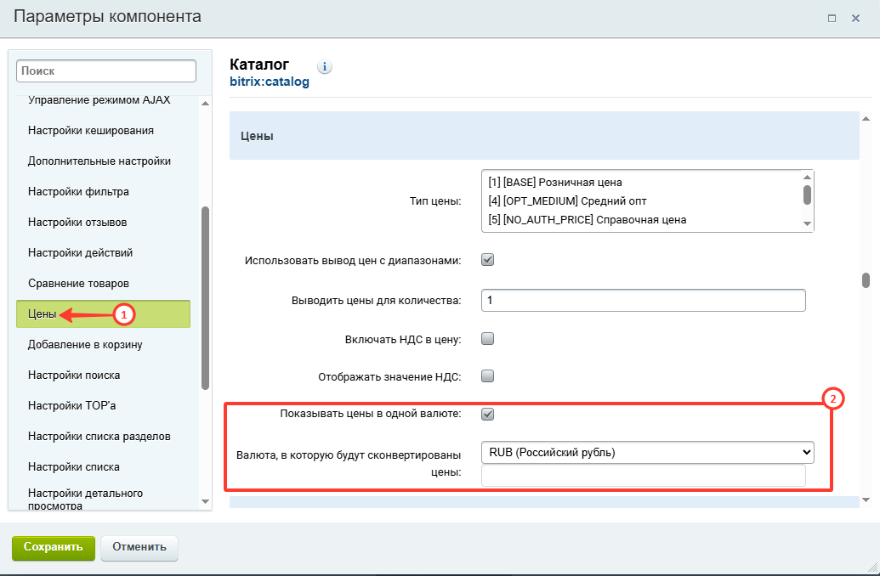The width and height of the screenshot is (880, 576).
Task: Open Настройки TOP'а section
Action: click(x=71, y=405)
